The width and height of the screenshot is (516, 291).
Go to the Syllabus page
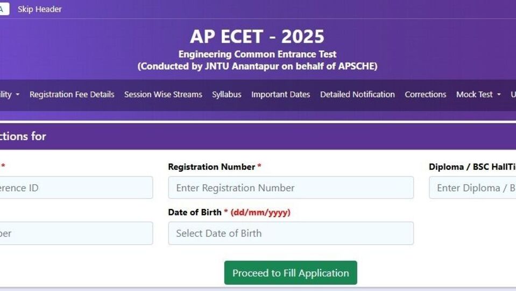point(227,95)
